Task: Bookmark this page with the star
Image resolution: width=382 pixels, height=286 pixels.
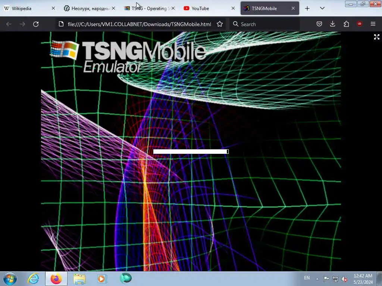Action: pos(219,24)
